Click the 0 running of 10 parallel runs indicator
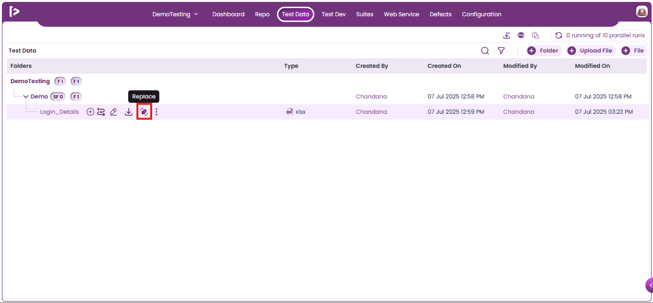The height and width of the screenshot is (303, 653). coord(600,35)
